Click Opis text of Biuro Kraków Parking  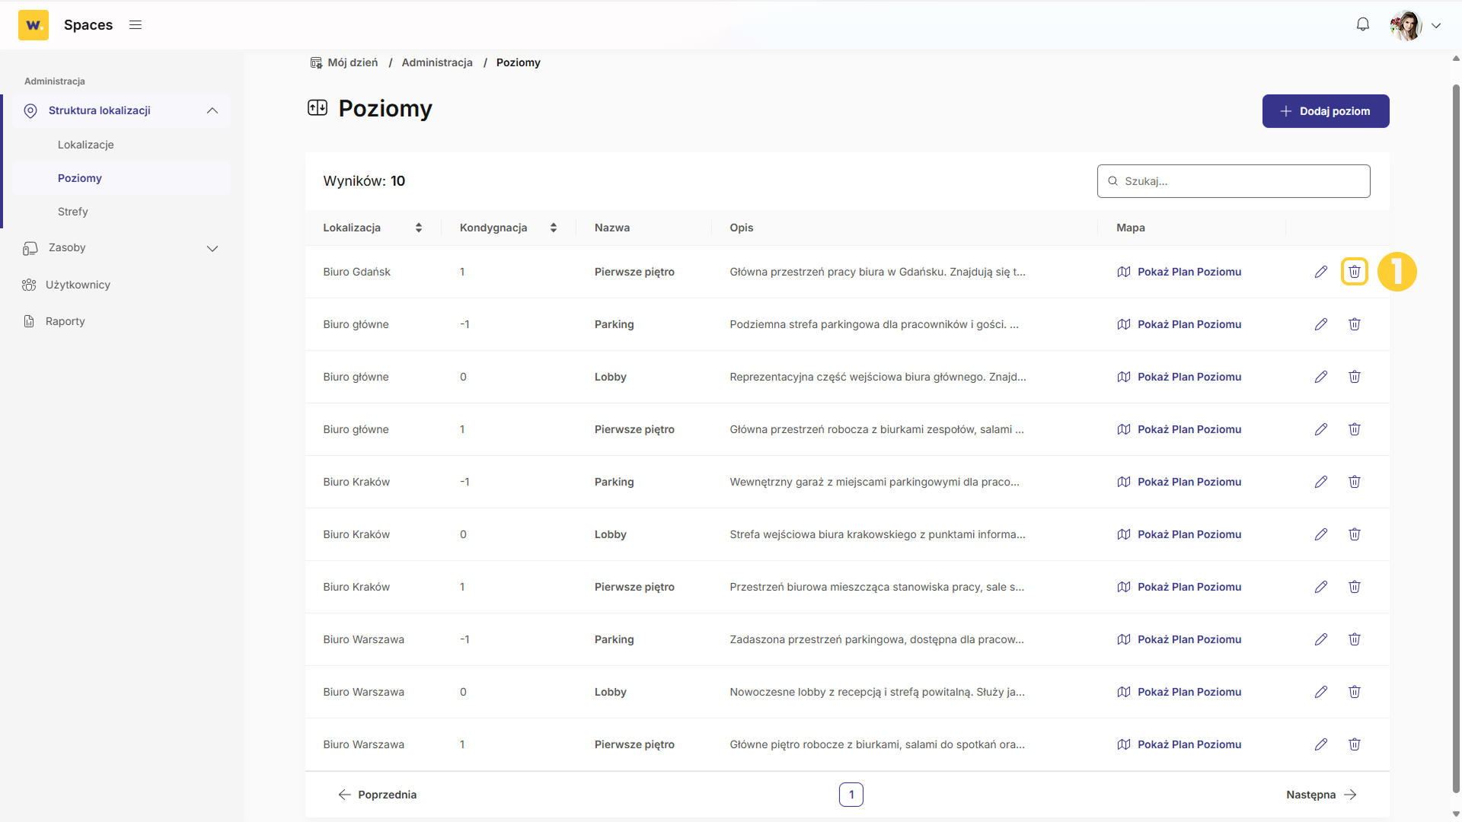pyautogui.click(x=874, y=482)
